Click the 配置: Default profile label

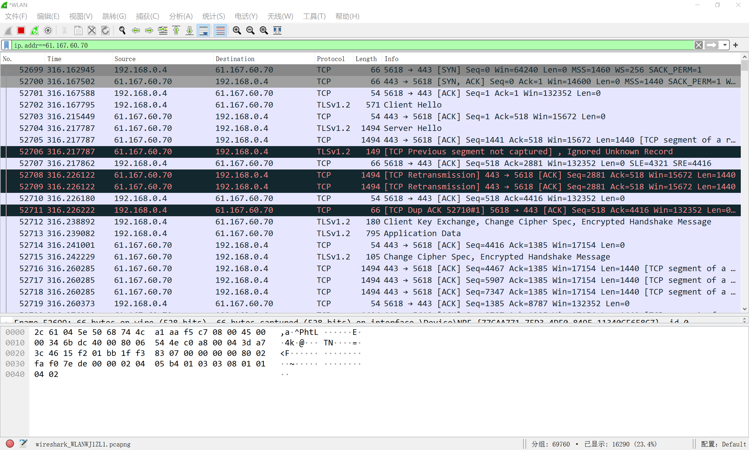click(x=723, y=444)
